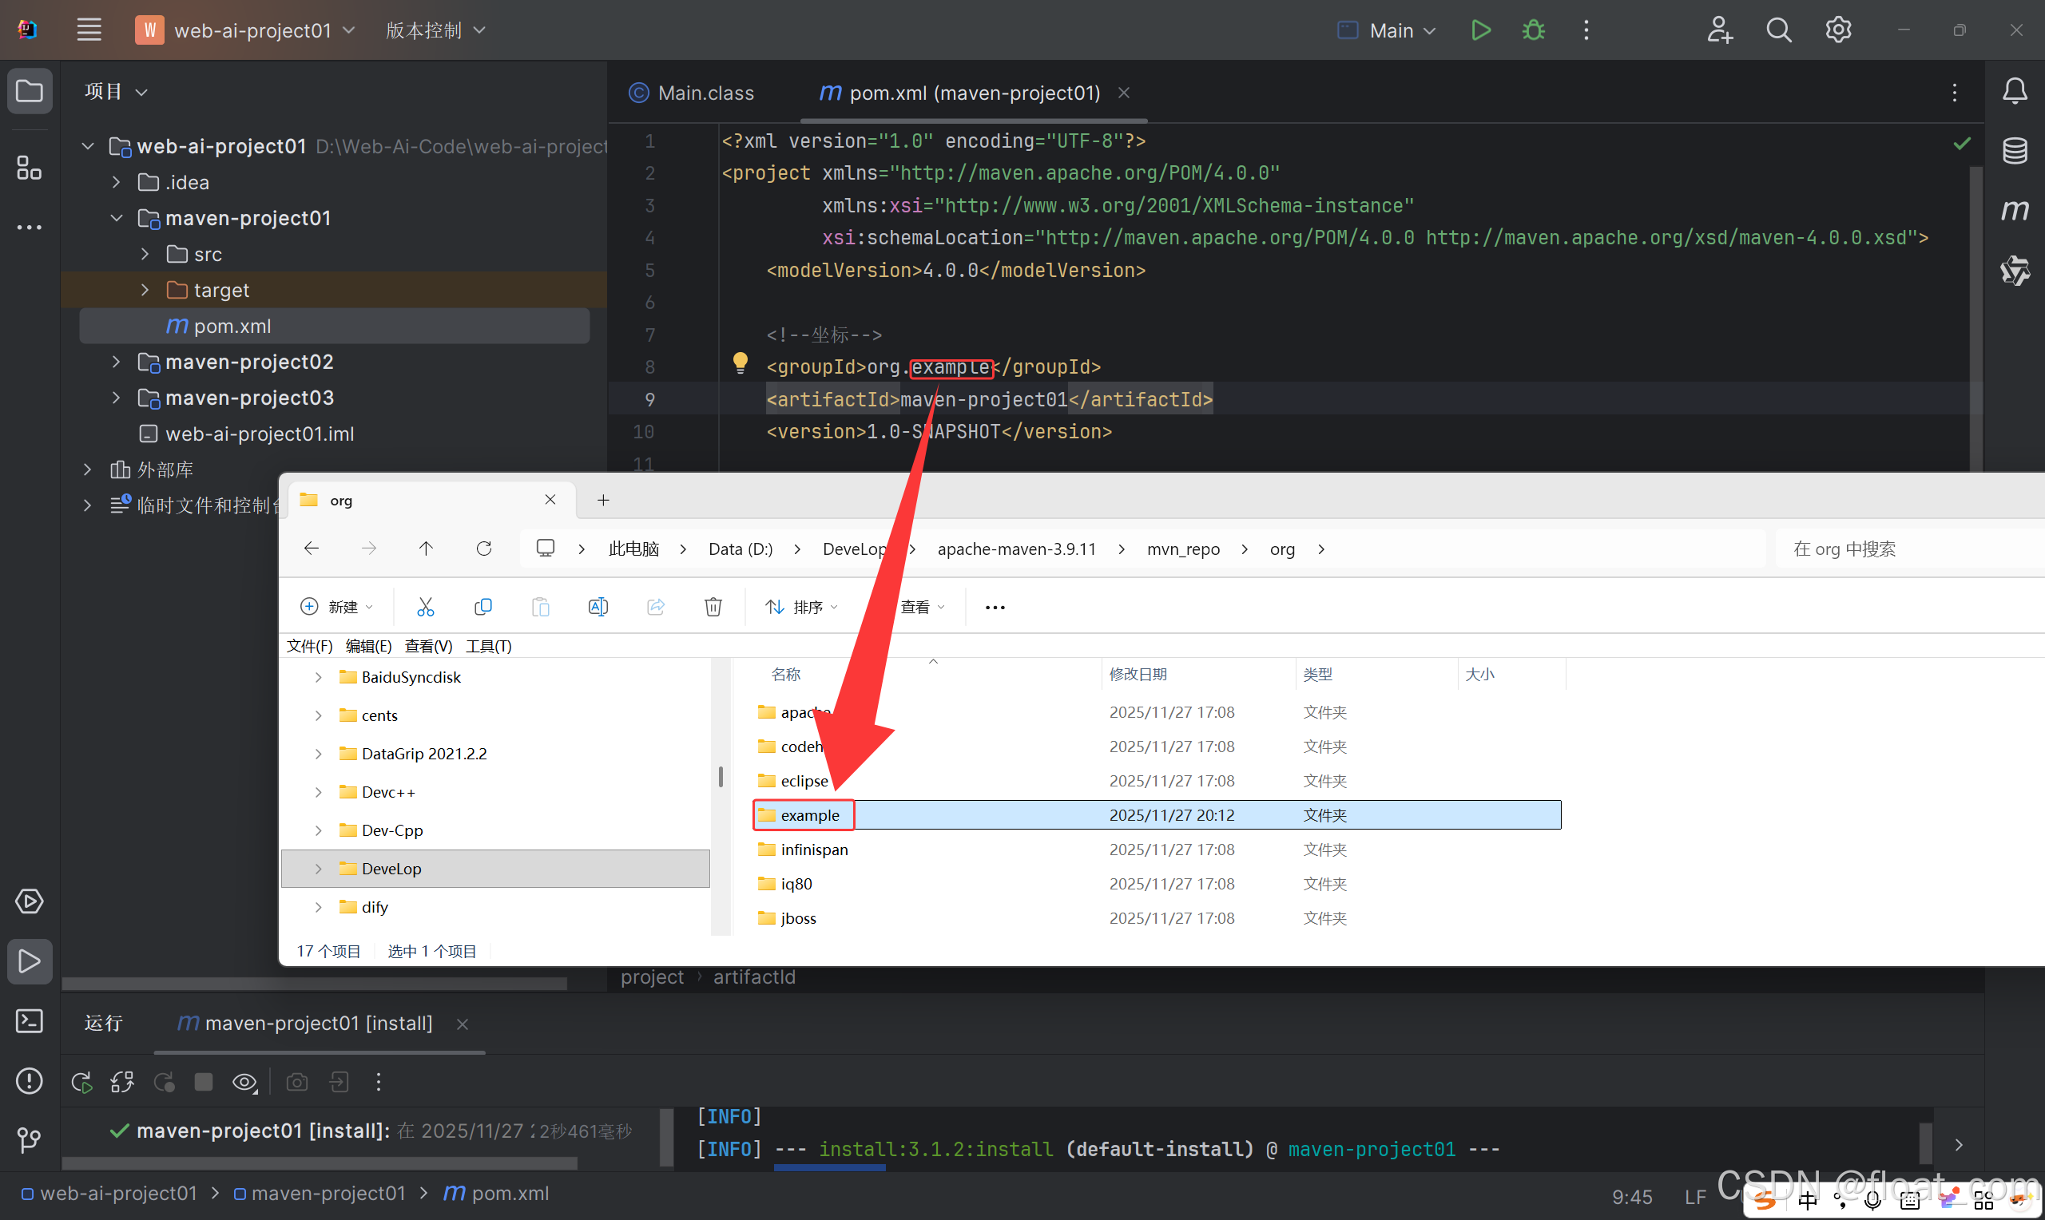Rerun the Maven install task
2045x1220 pixels.
81,1082
